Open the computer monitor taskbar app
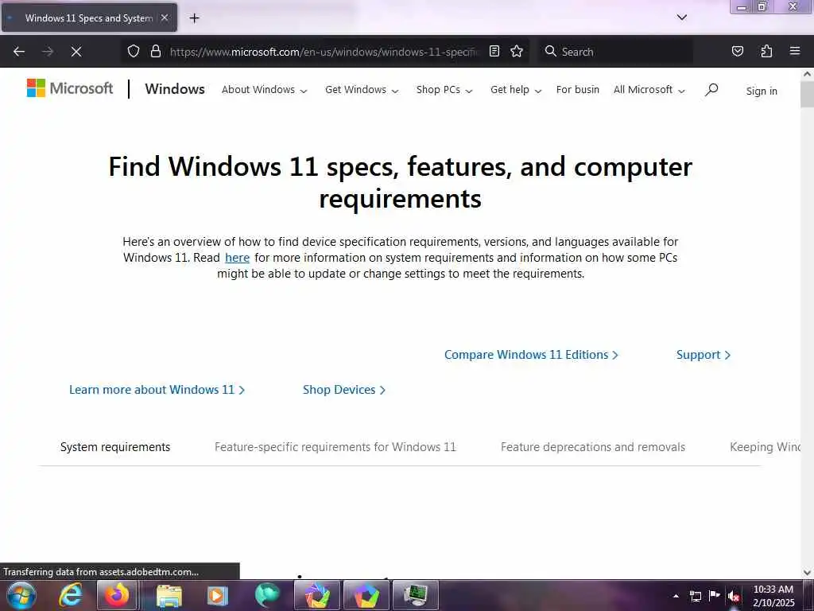The height and width of the screenshot is (611, 814). pyautogui.click(x=415, y=595)
